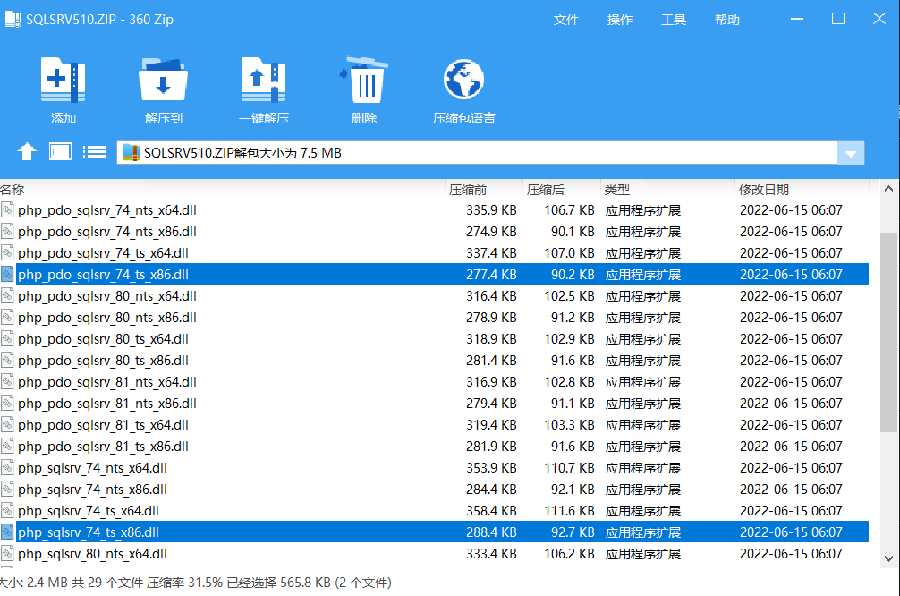Go up one folder with the up arrow

point(27,152)
